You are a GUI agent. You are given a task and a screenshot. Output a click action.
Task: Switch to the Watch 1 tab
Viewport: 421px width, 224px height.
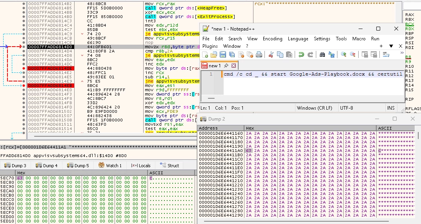110,165
